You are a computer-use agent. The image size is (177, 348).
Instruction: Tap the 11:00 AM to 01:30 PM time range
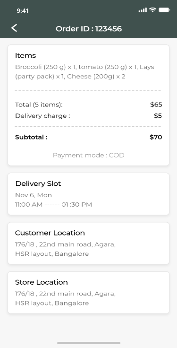[x=53, y=204]
